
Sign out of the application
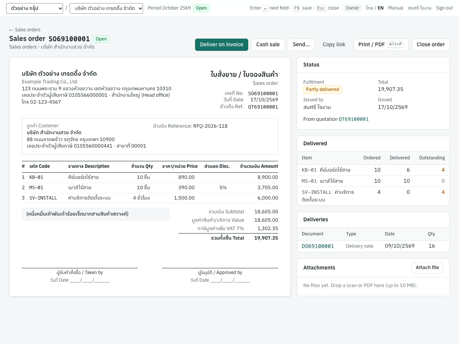tap(444, 8)
